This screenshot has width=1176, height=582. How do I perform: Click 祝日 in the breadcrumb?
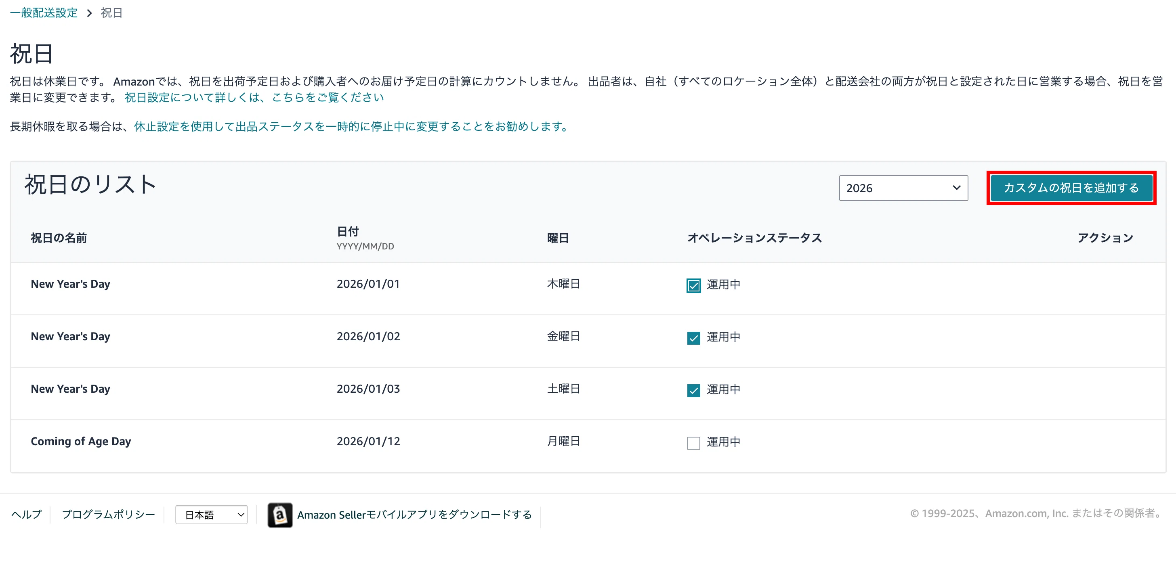111,13
